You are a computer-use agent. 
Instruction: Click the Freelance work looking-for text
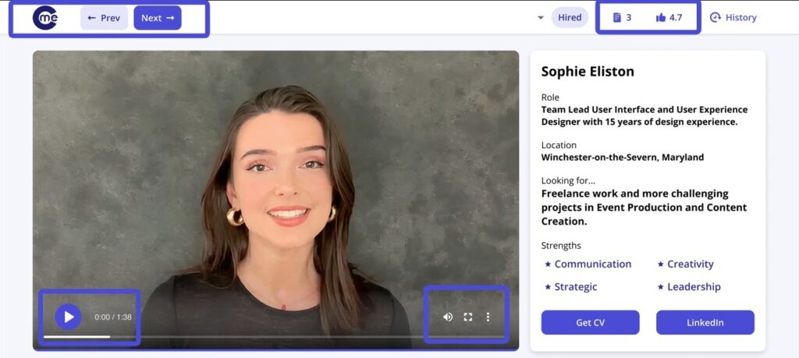(x=644, y=207)
